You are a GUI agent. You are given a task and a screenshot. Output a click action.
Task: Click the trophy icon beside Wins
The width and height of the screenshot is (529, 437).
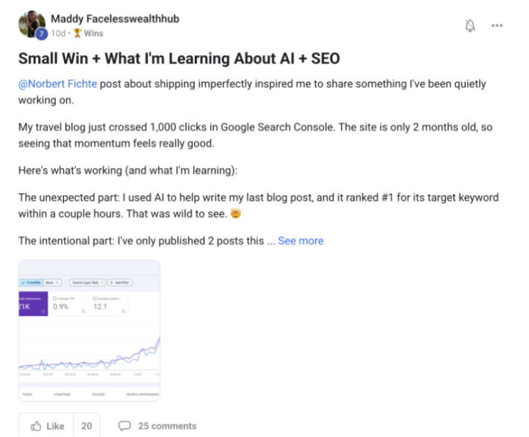tap(77, 33)
